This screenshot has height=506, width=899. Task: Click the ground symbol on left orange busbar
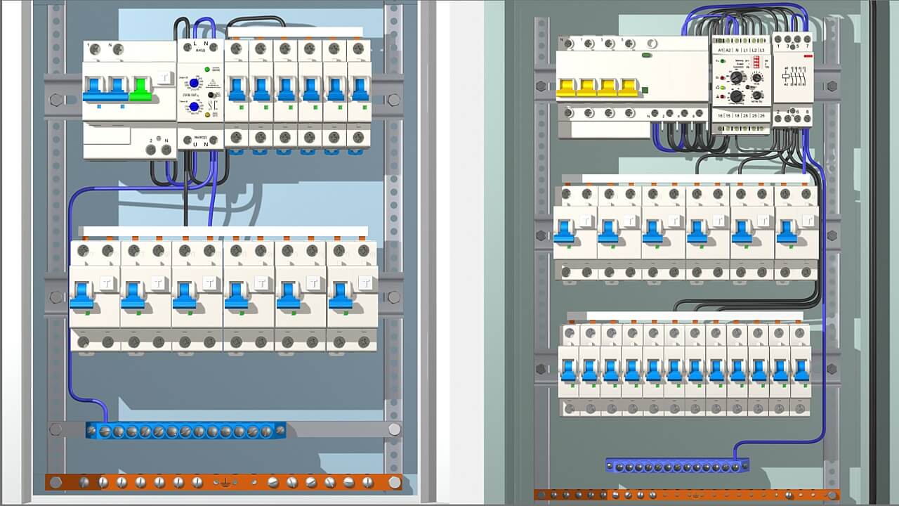point(225,484)
